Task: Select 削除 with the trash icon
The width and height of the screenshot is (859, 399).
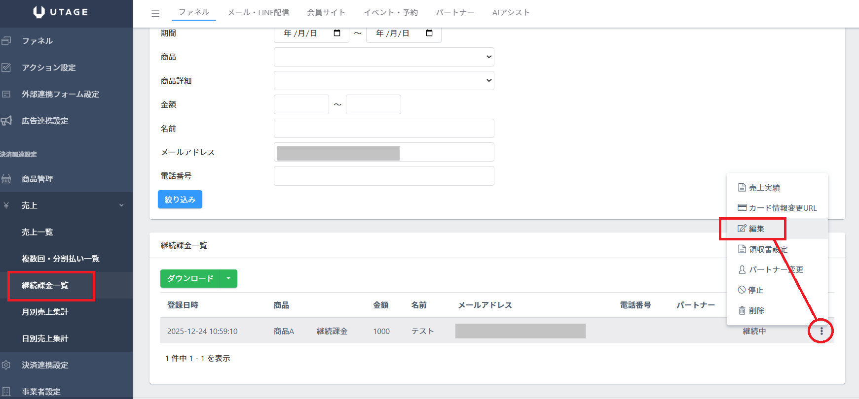Action: (756, 310)
